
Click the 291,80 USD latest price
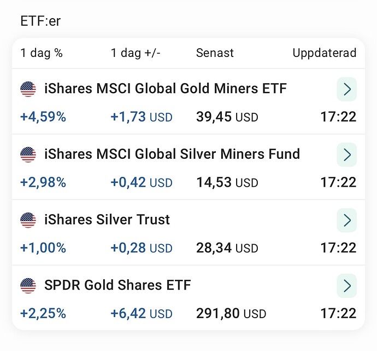click(x=231, y=313)
